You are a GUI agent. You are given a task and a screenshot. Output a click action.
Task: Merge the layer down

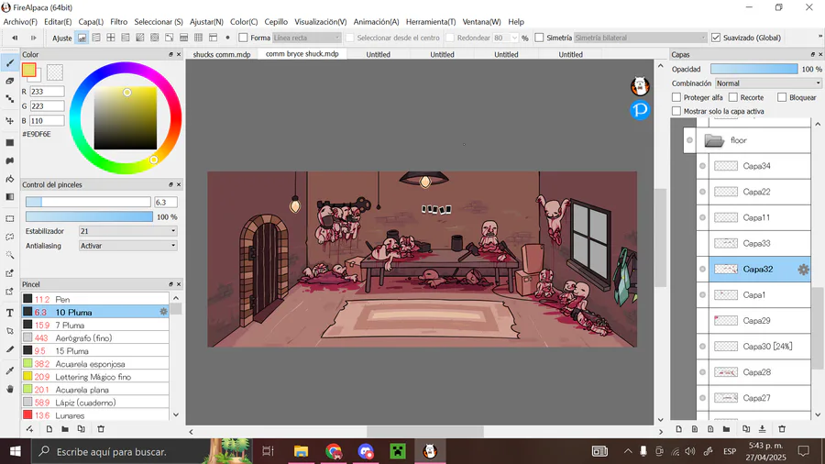click(x=762, y=429)
